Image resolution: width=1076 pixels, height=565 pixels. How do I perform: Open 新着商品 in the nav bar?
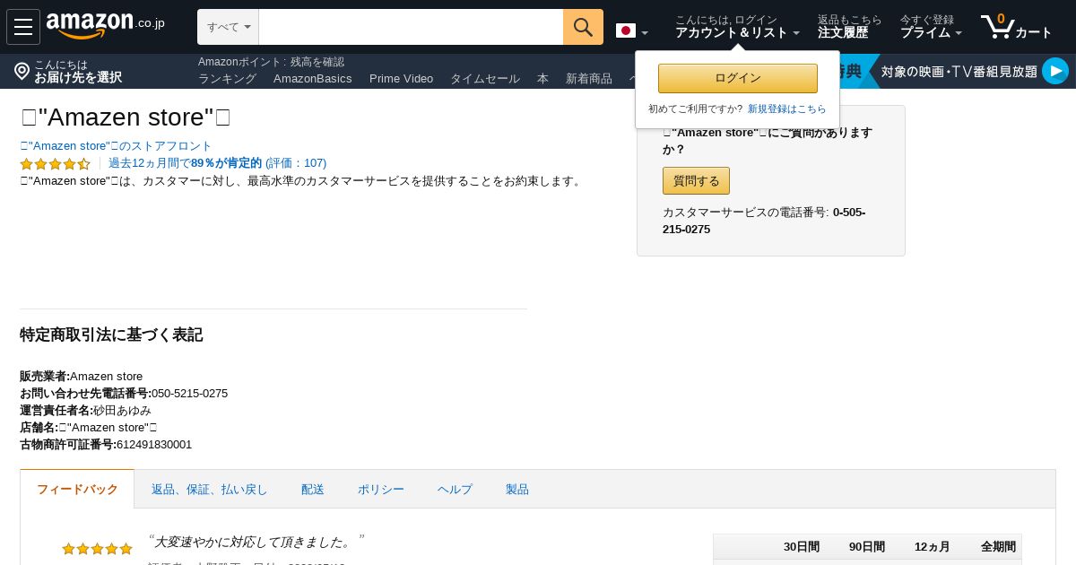coord(589,78)
